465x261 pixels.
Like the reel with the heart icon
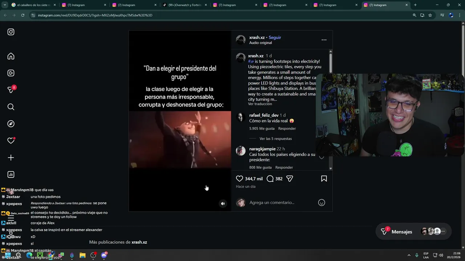coord(239,179)
